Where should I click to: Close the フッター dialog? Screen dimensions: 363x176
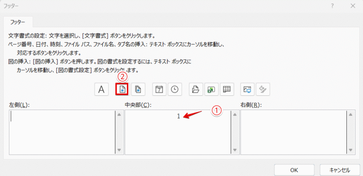(x=353, y=6)
